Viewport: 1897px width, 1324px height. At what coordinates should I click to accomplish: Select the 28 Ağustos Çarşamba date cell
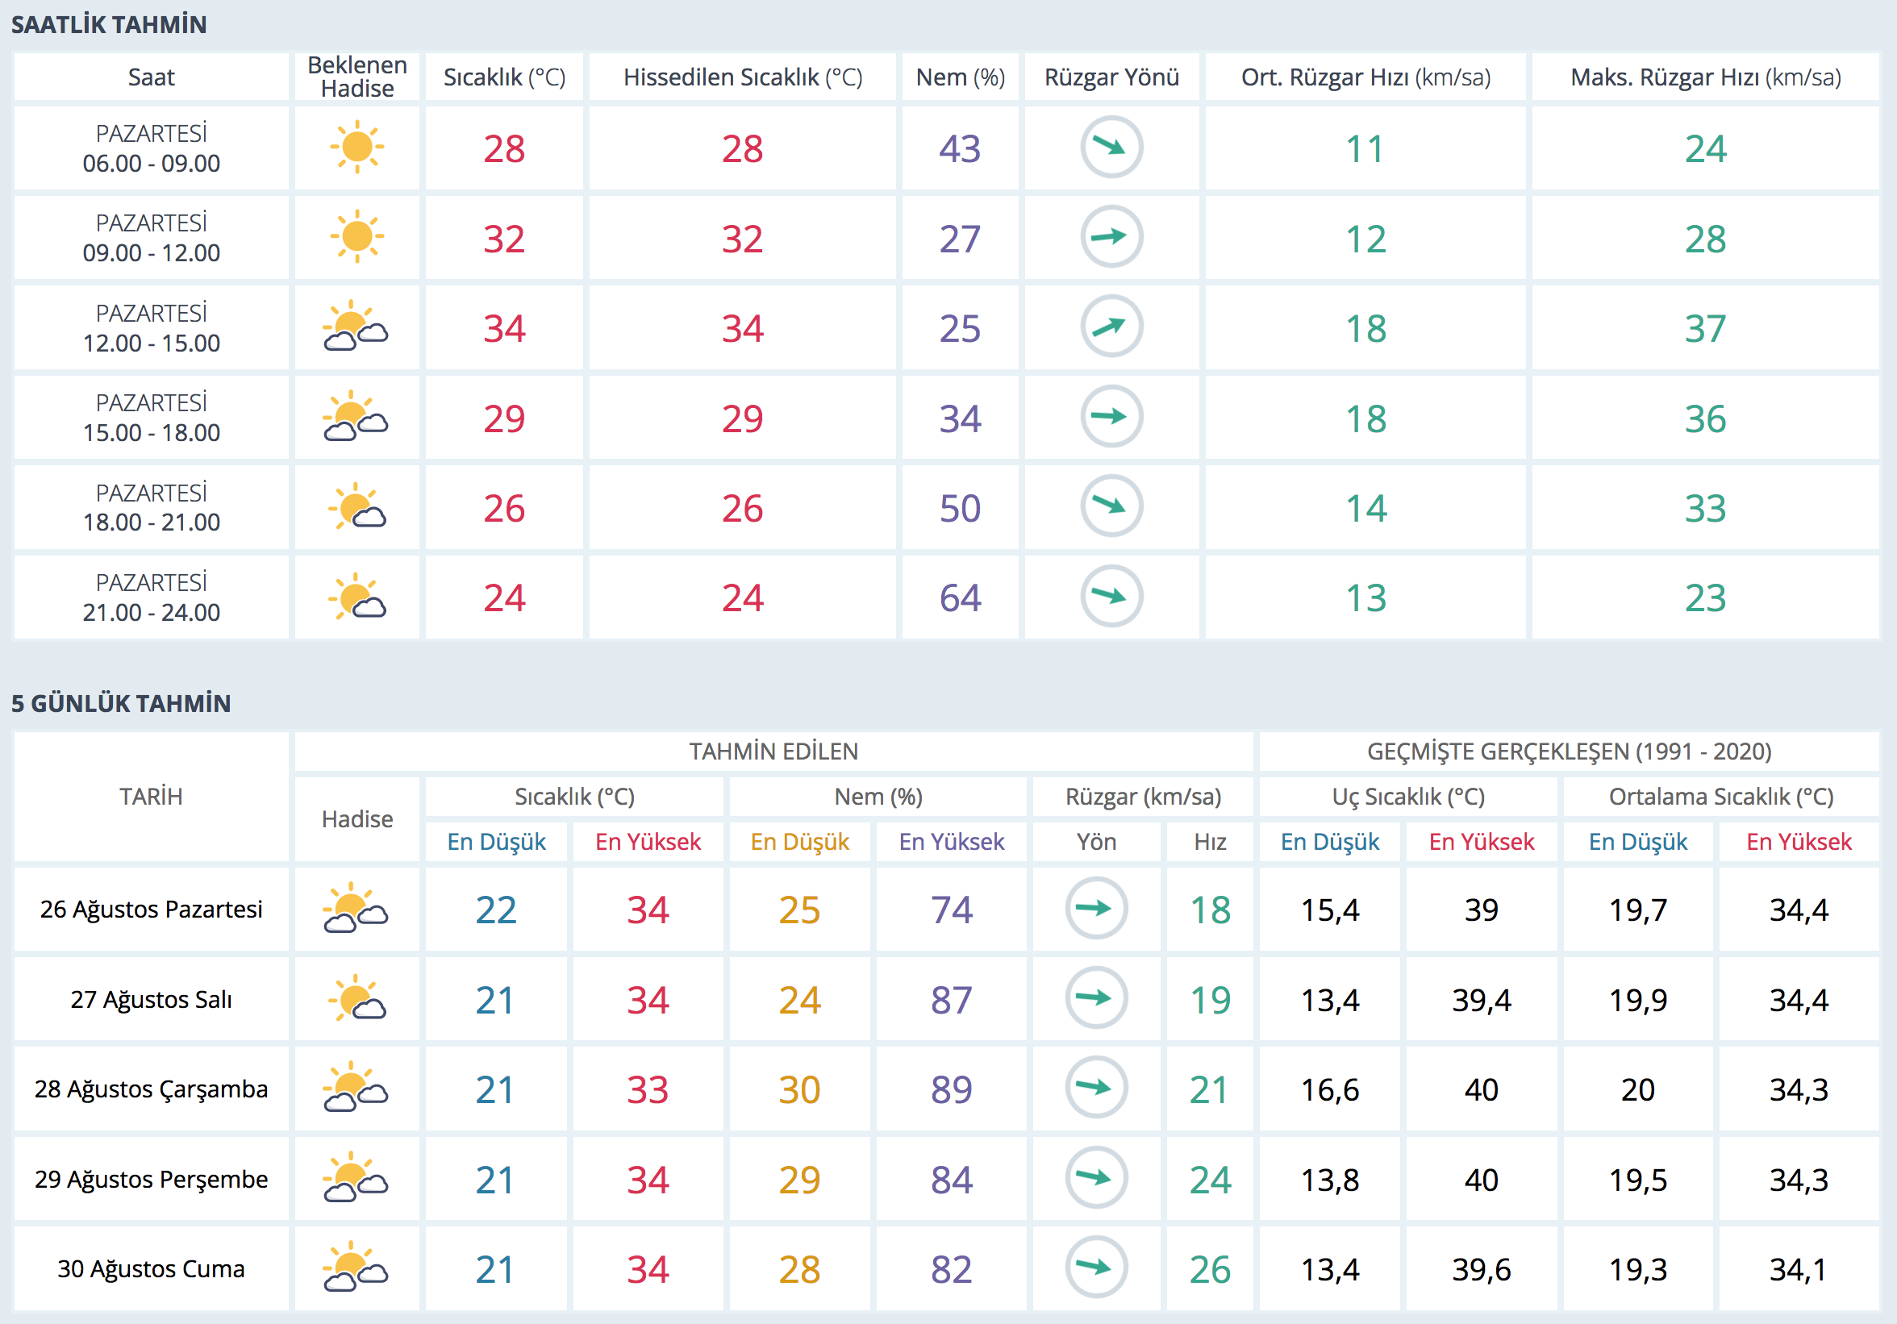point(151,1089)
